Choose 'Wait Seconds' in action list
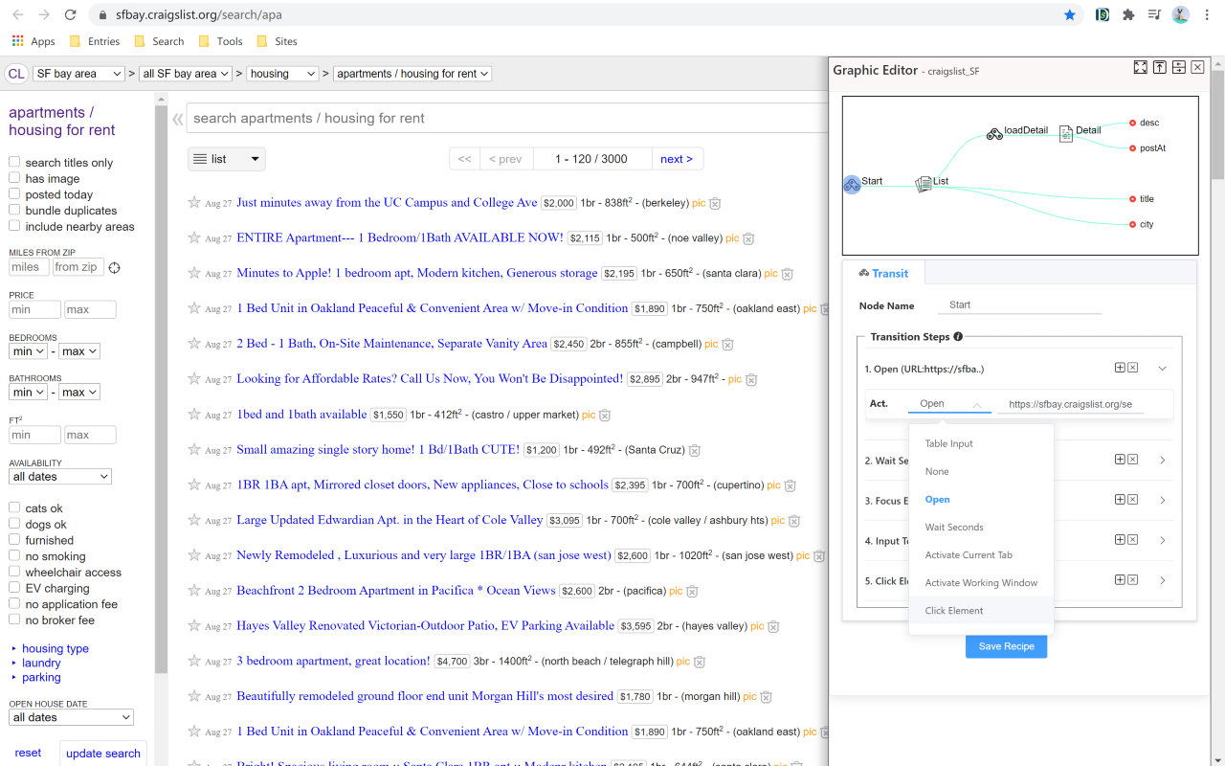1225x766 pixels. 953,528
